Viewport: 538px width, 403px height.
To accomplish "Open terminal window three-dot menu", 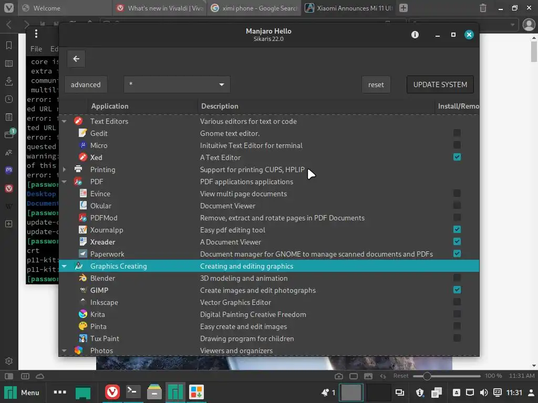I will [x=36, y=34].
